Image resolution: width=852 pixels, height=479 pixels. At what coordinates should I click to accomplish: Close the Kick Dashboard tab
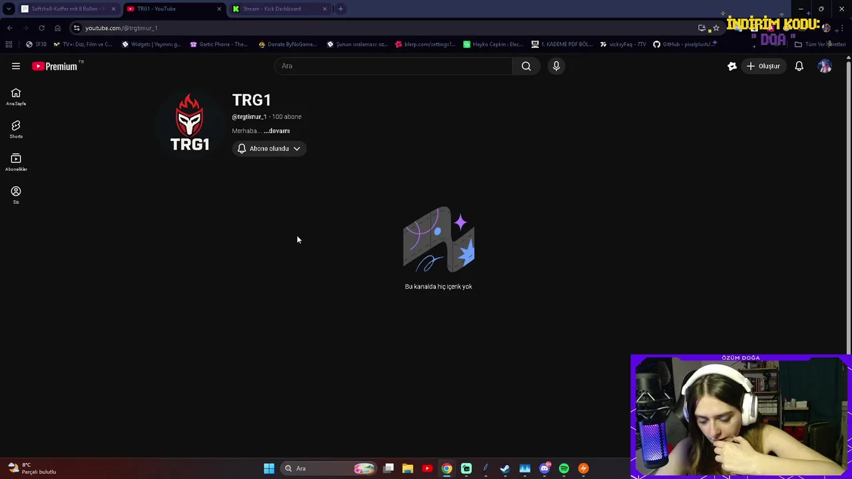(325, 9)
